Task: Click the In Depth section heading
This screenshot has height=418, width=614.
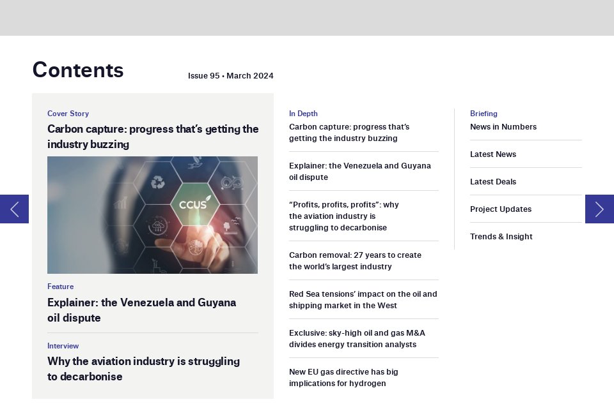Action: tap(303, 114)
